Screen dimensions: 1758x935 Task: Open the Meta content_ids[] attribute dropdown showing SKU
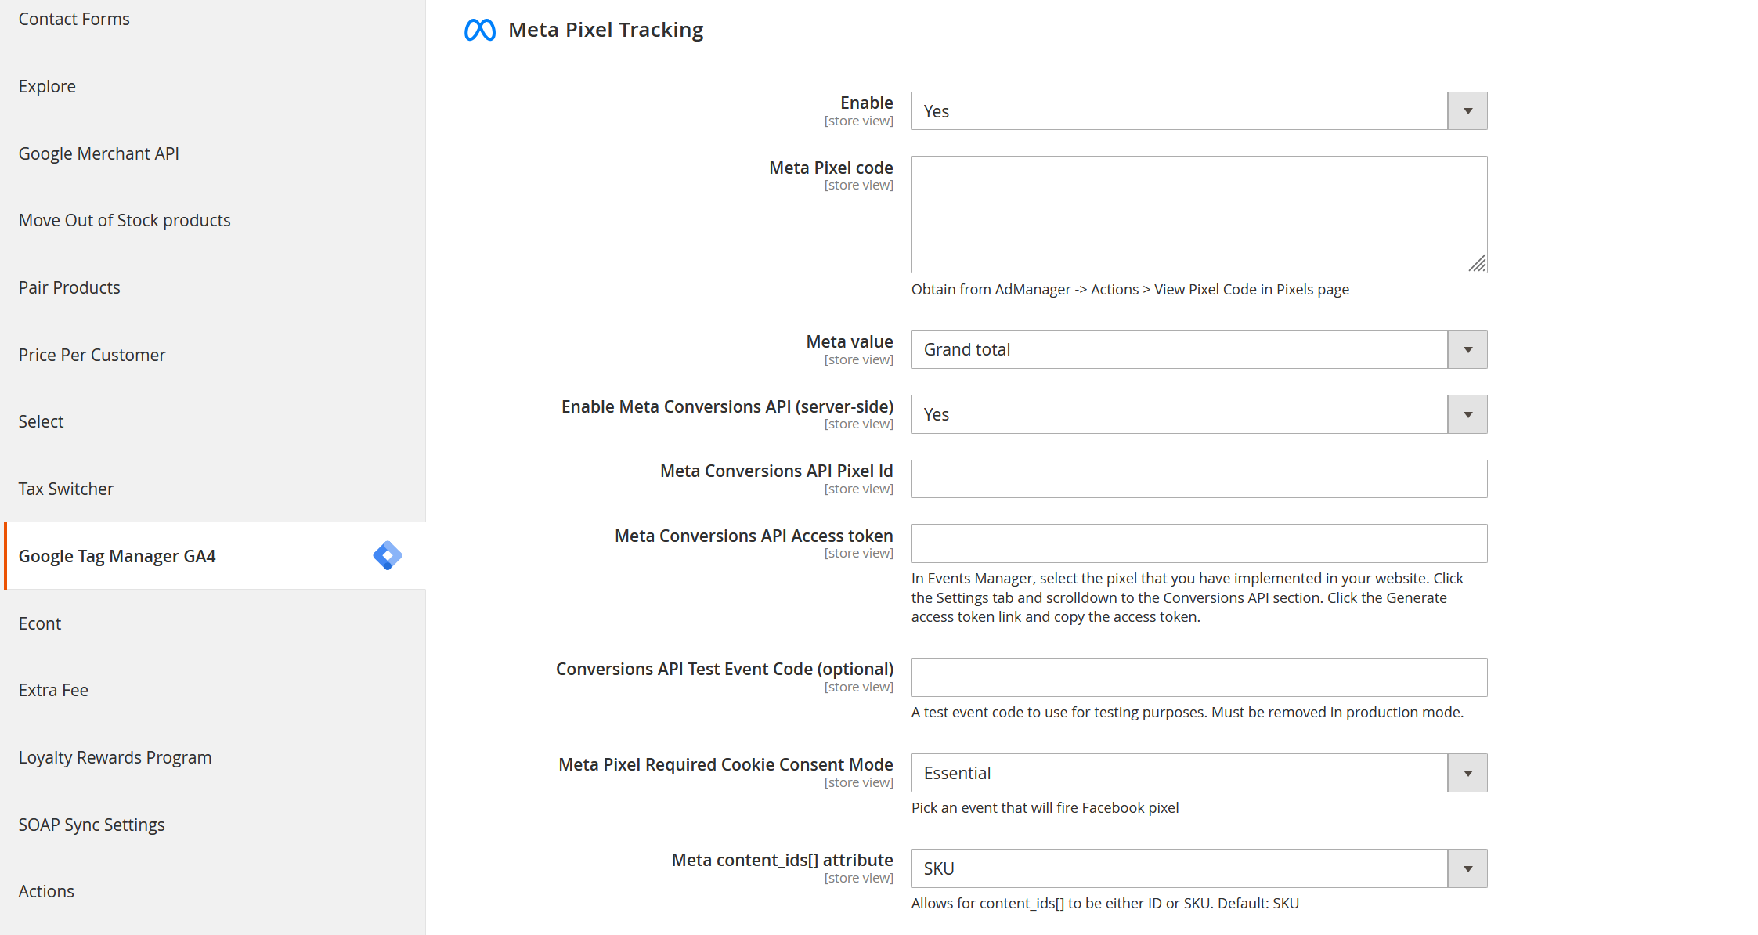tap(1199, 868)
